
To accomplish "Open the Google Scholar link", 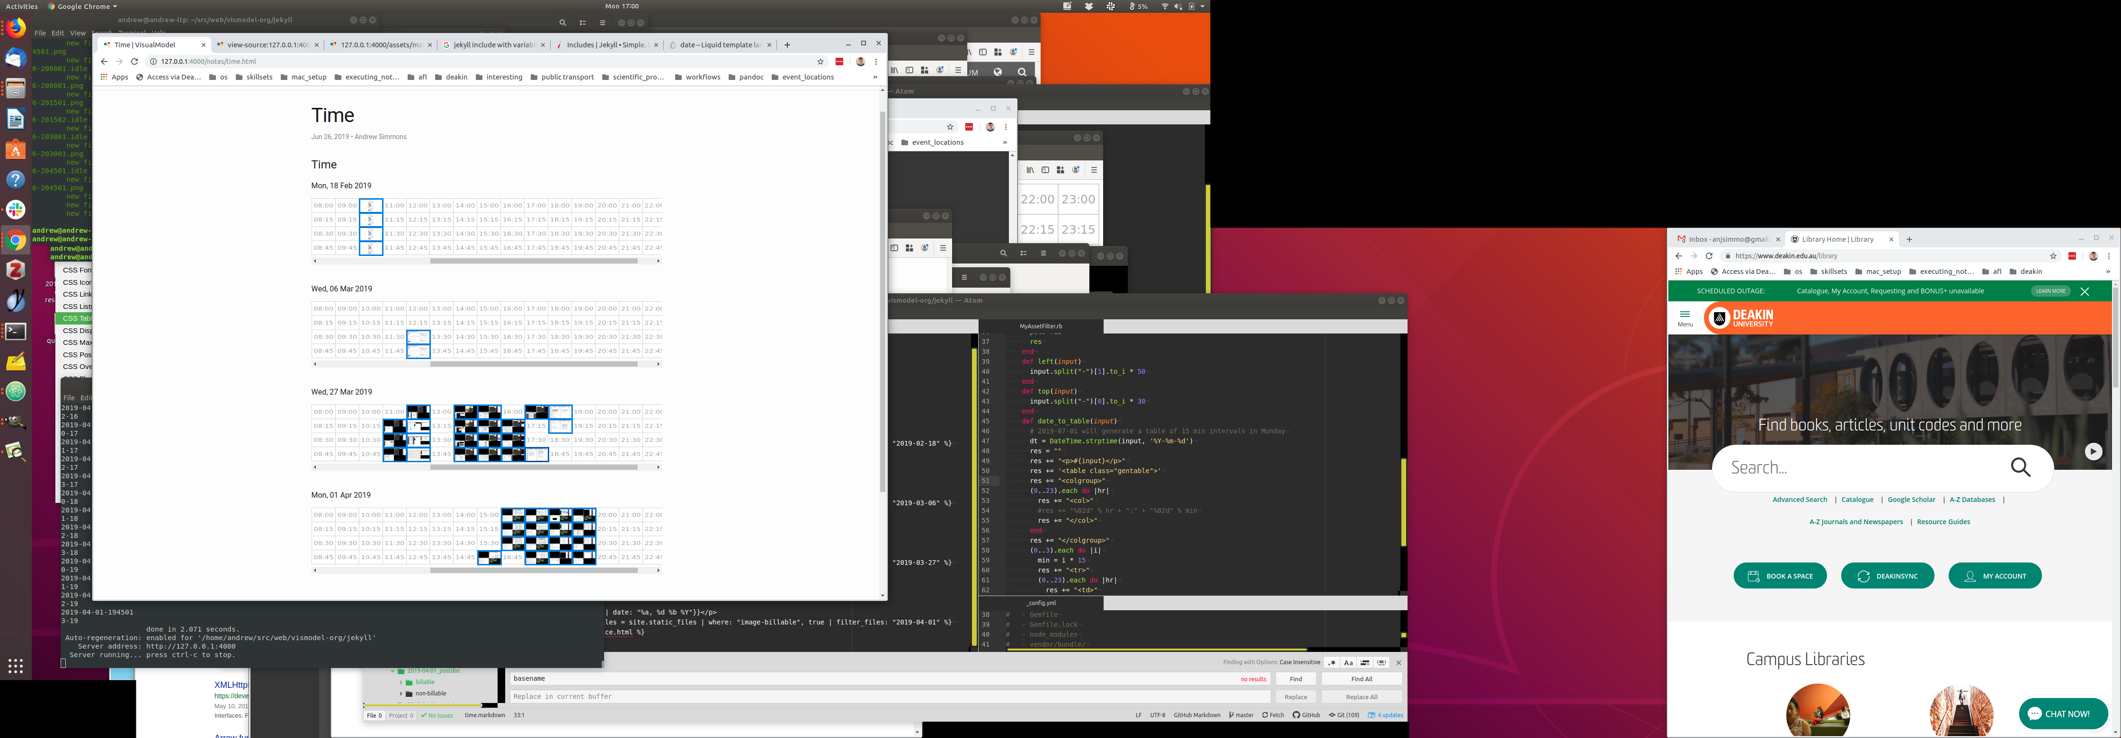I will click(x=1911, y=500).
